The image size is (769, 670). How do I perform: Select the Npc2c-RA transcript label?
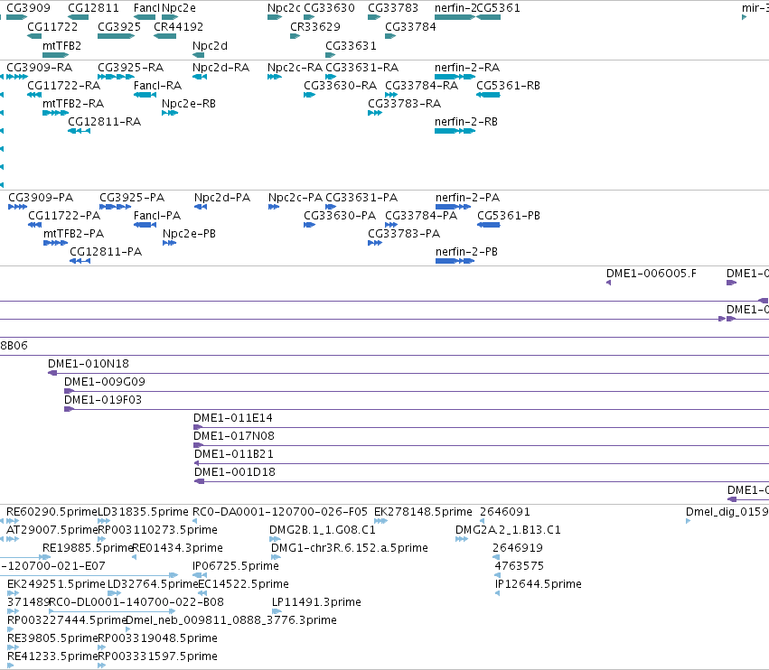pos(295,68)
